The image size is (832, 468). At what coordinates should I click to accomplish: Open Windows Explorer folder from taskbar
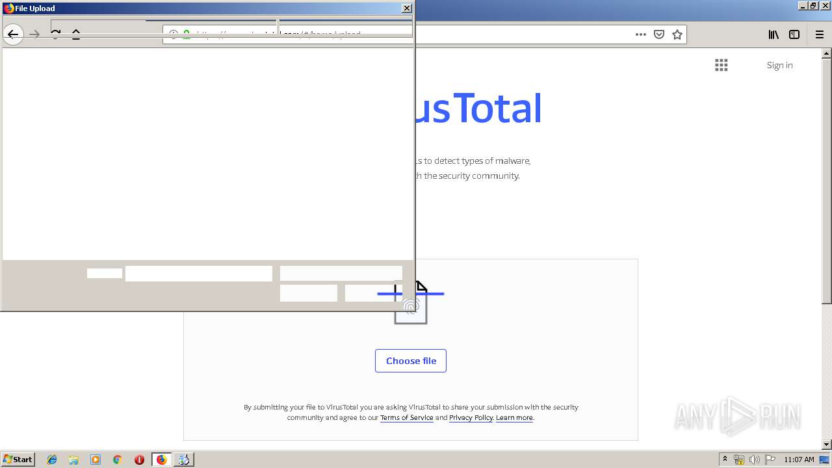click(73, 460)
